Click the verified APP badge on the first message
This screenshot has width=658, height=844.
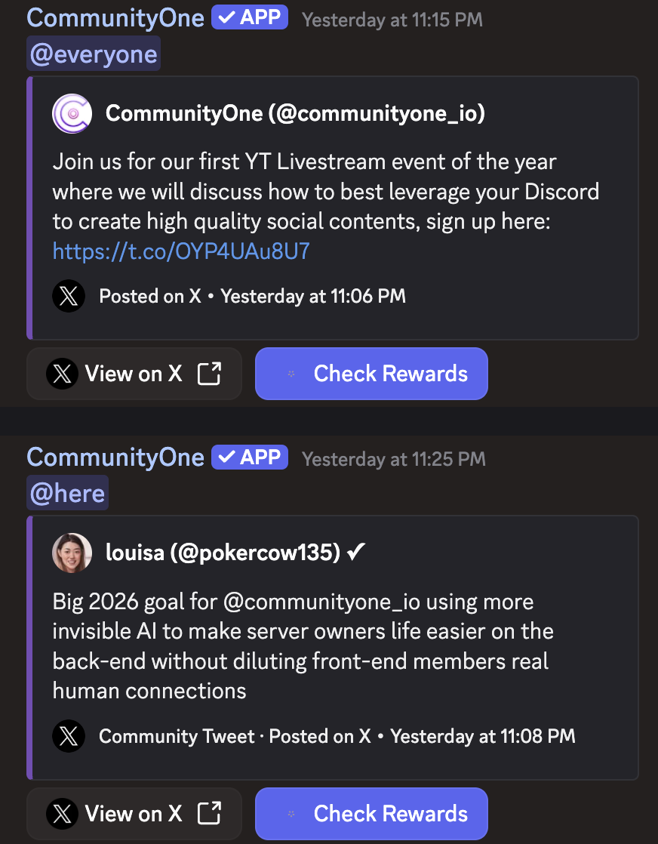coord(249,17)
